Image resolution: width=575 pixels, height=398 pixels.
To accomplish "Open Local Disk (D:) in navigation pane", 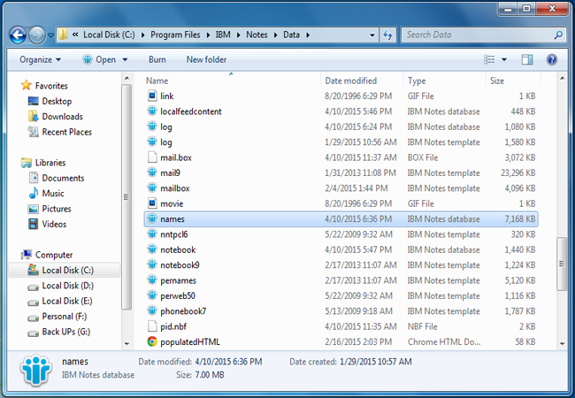I will pyautogui.click(x=67, y=286).
